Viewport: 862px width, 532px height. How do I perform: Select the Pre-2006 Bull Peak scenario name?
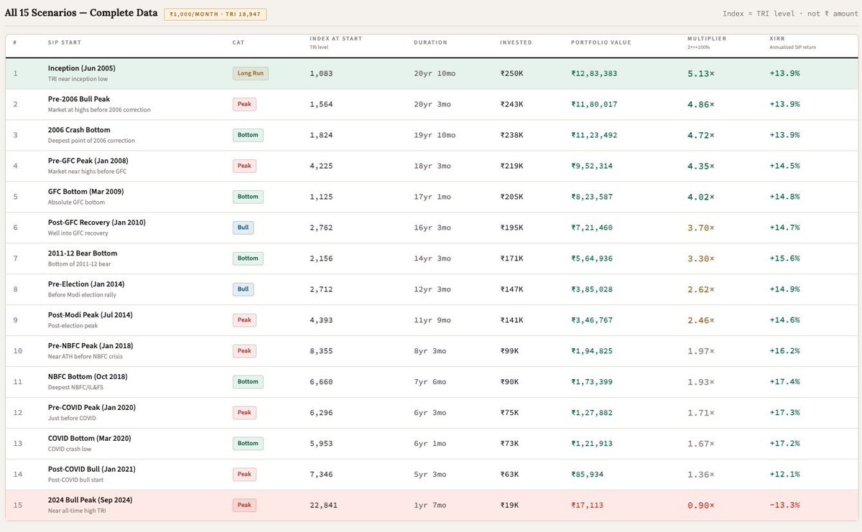[x=79, y=99]
